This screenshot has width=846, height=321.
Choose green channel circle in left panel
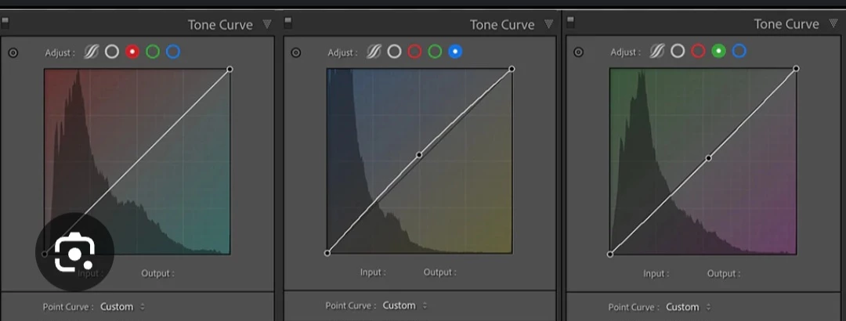pos(153,52)
